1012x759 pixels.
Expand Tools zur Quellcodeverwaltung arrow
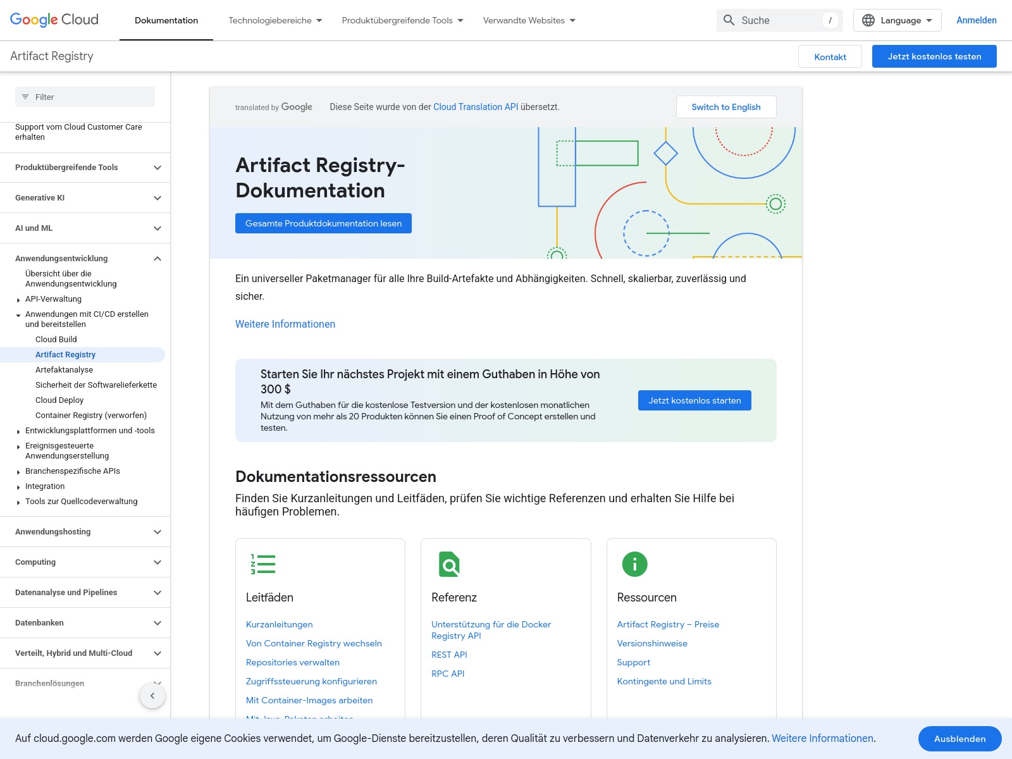coord(18,502)
